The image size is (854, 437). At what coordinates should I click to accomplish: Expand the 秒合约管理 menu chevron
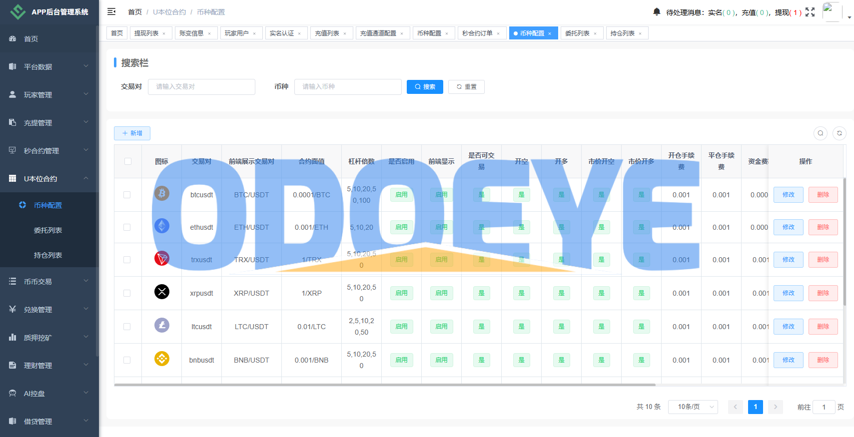tap(86, 150)
